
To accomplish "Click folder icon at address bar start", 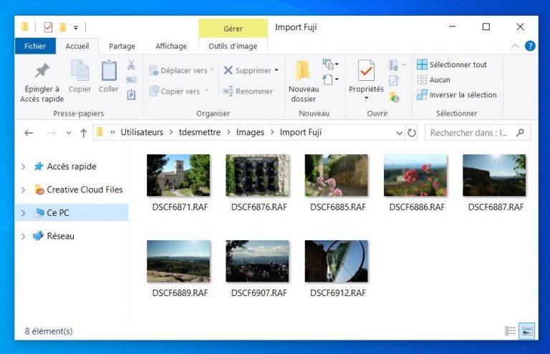I will tap(100, 132).
